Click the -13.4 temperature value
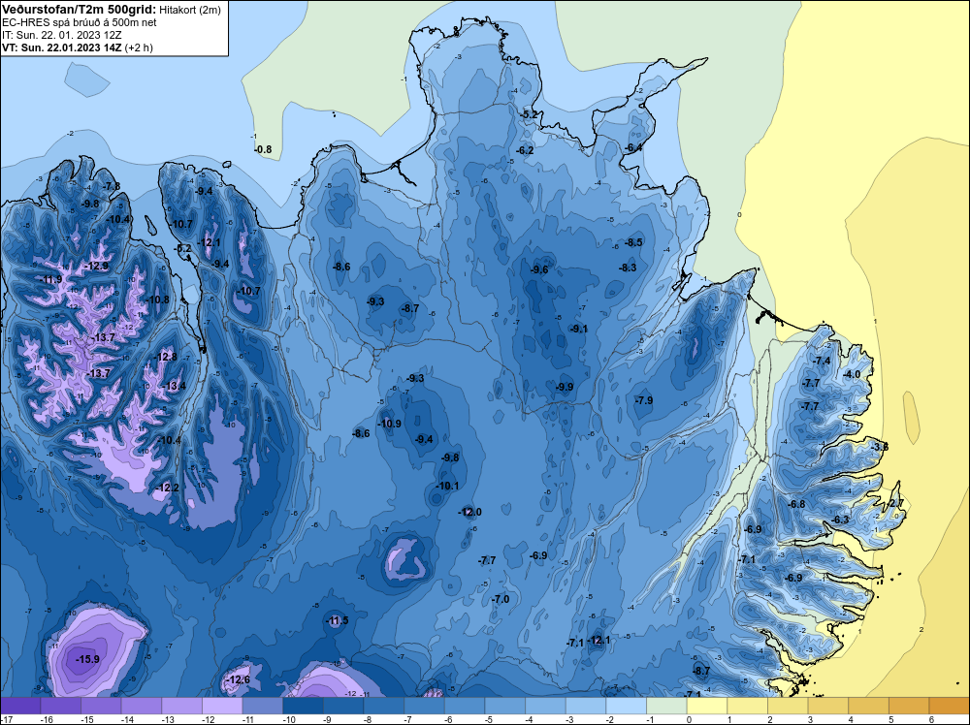Image resolution: width=970 pixels, height=725 pixels. click(174, 387)
